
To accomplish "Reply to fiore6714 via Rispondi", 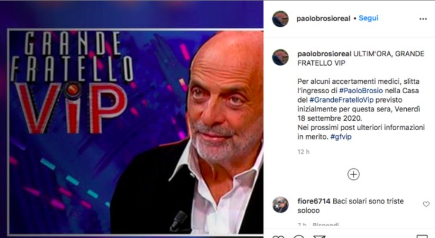I will point(326,225).
